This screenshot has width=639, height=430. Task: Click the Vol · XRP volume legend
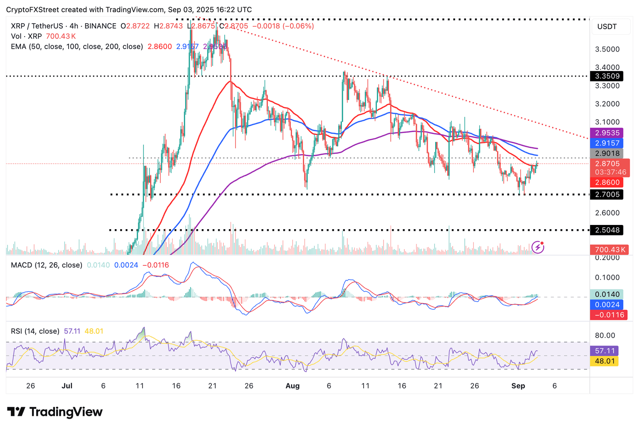26,36
